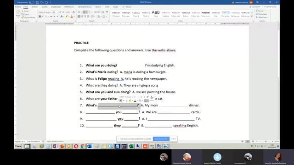Click the PowerPoint icon in the taskbar
The width and height of the screenshot is (294, 165).
(62, 146)
